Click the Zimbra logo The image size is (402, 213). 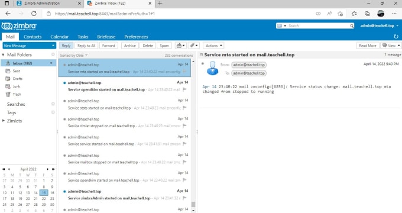click(19, 26)
